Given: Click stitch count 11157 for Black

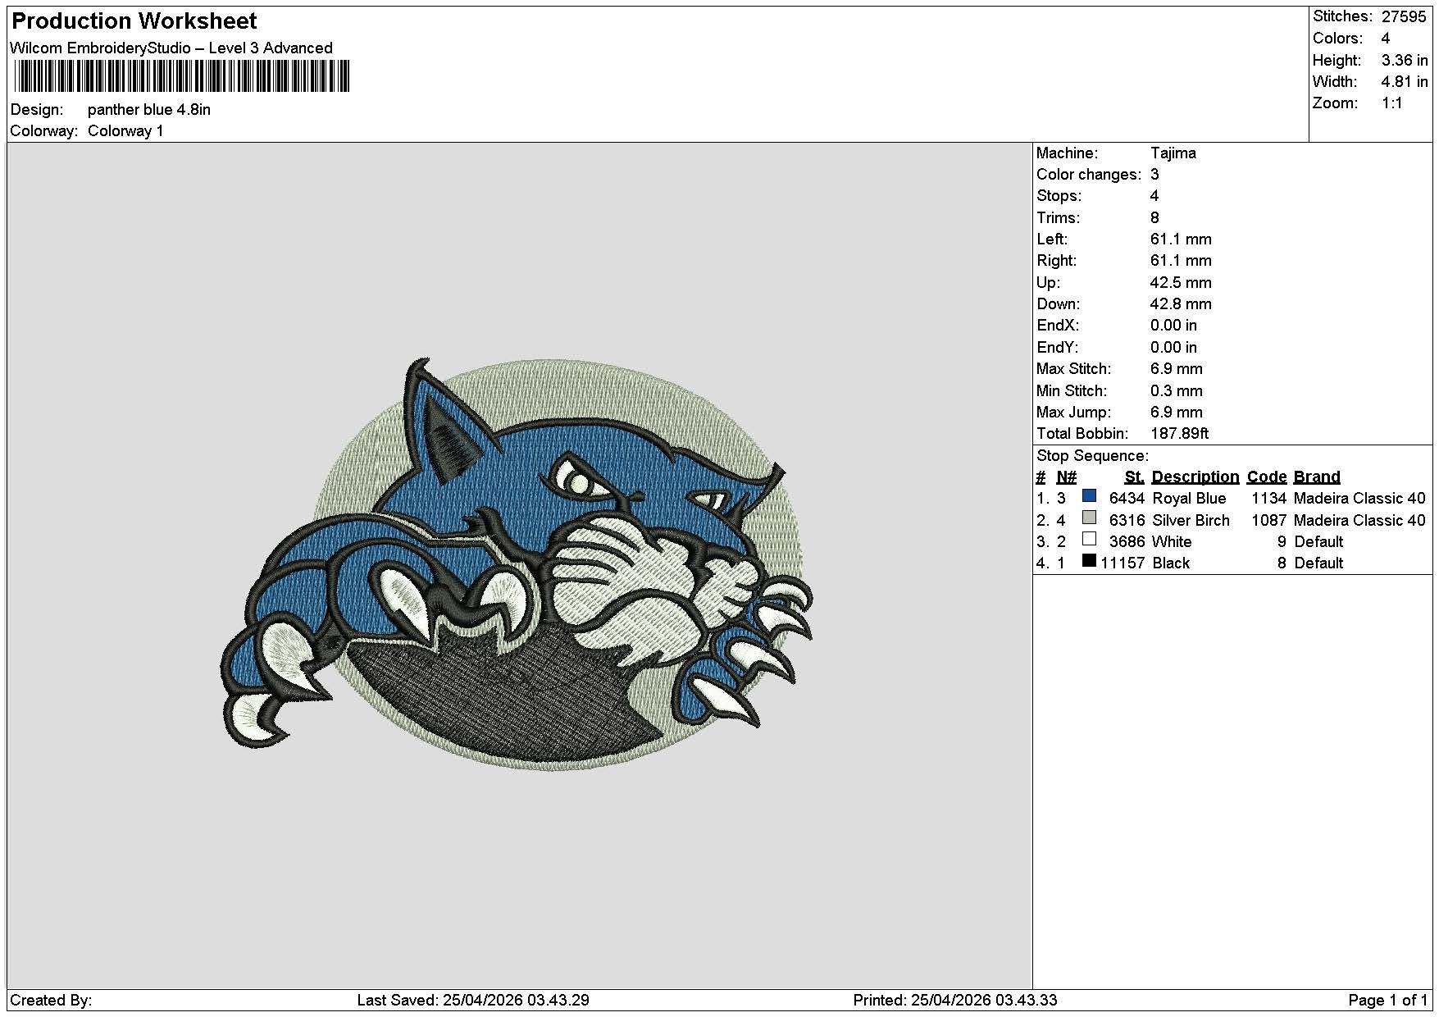Looking at the screenshot, I should (x=1123, y=563).
